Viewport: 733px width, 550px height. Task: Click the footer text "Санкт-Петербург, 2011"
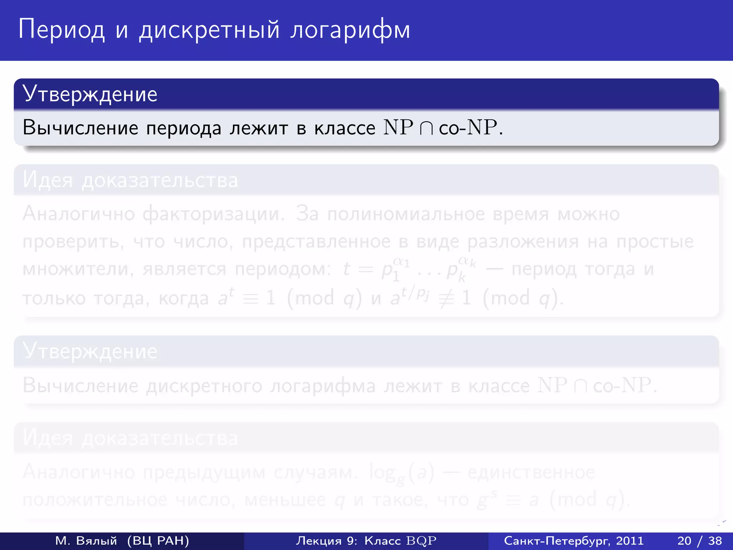(574, 541)
